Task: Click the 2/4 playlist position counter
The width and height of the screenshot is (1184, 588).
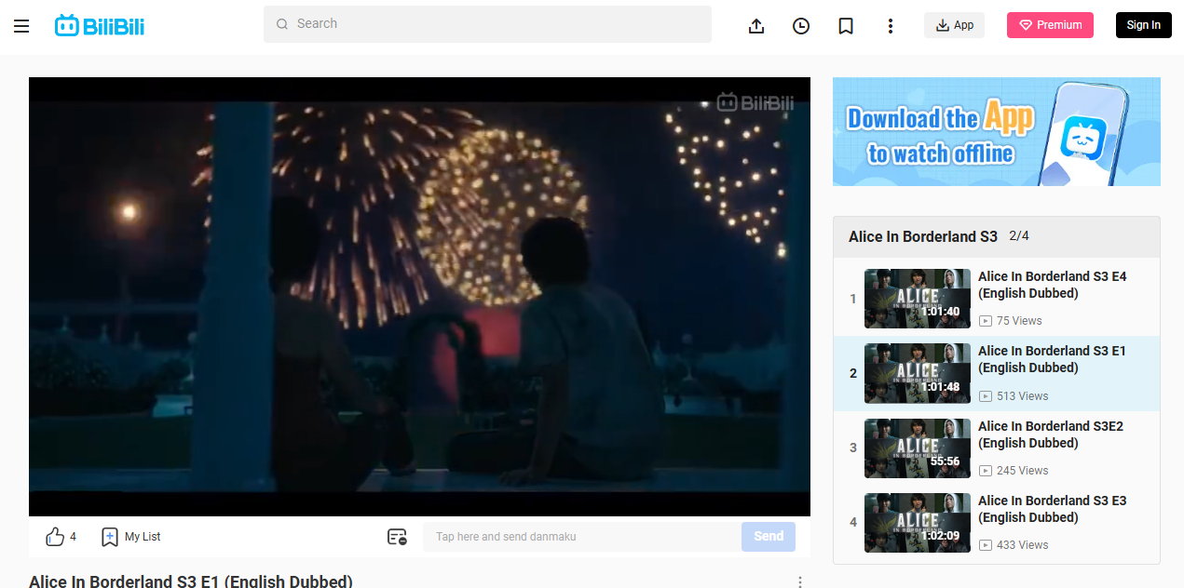Action: click(1019, 236)
